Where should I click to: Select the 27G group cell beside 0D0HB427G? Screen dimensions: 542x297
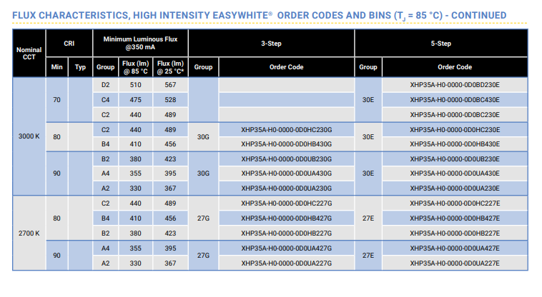[203, 218]
